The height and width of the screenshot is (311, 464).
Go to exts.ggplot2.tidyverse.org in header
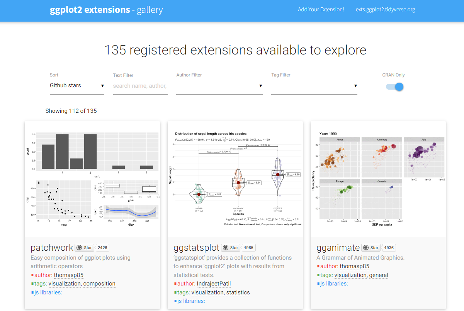click(x=385, y=9)
